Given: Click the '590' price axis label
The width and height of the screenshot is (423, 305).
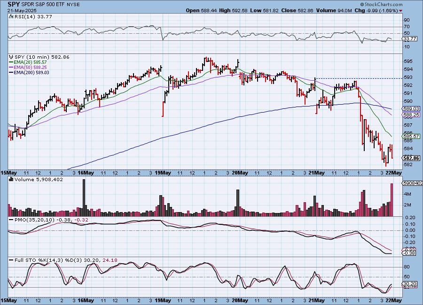Looking at the screenshot, I should pos(408,101).
